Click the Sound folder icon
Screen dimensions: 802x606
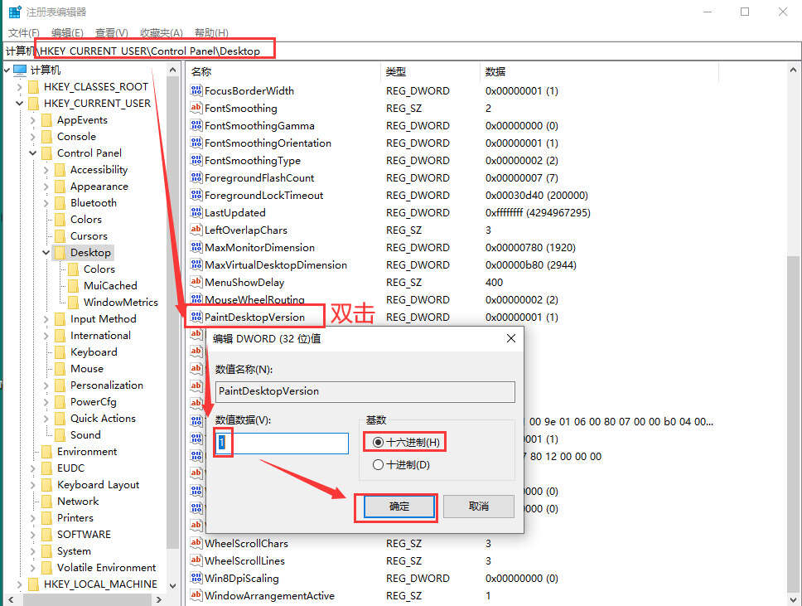click(60, 435)
